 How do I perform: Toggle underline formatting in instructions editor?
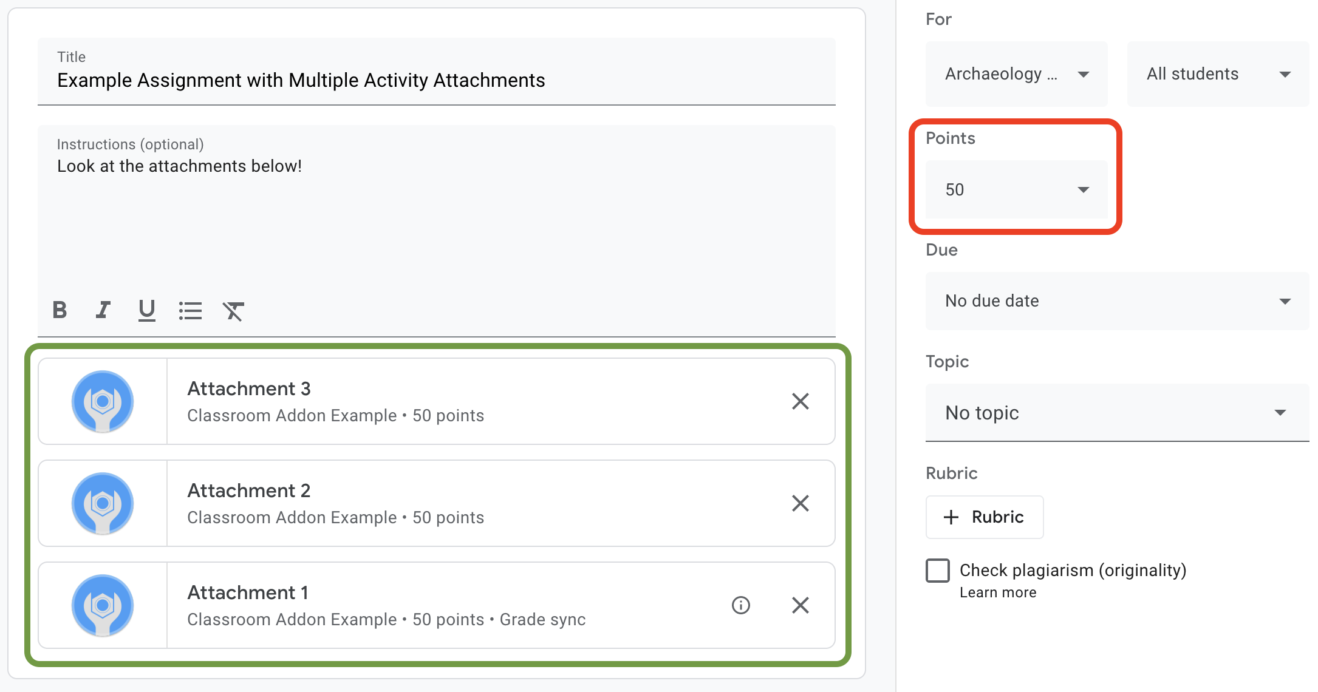[x=146, y=310]
